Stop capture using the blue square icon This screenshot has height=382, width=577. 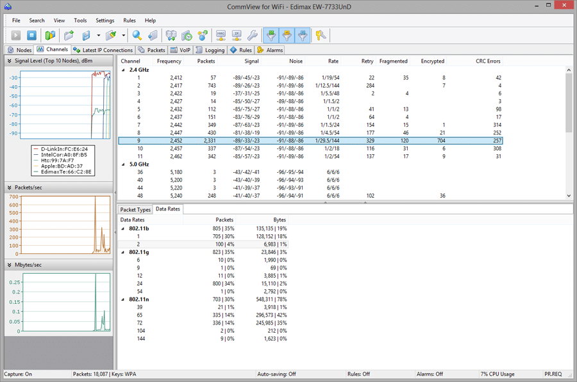click(32, 36)
